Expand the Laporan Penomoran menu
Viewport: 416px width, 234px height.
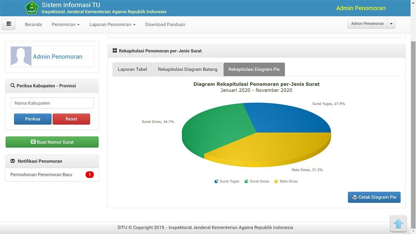[112, 24]
